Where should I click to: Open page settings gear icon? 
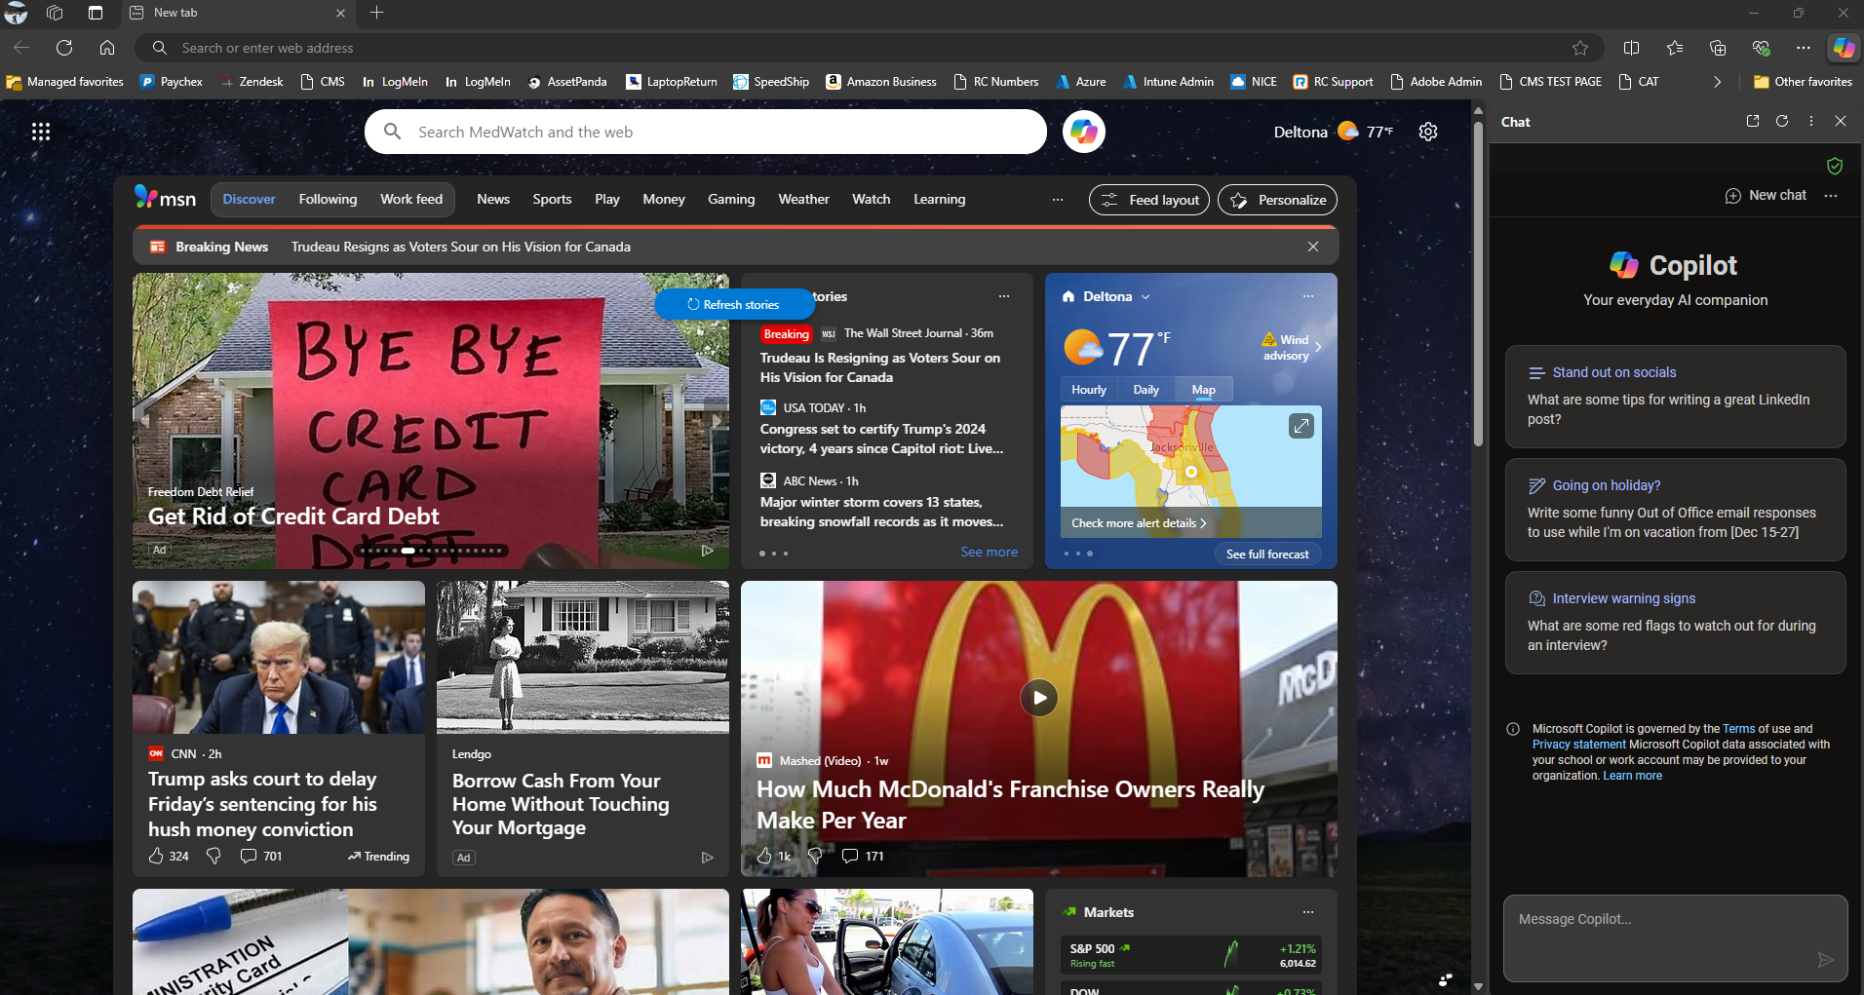click(x=1428, y=132)
